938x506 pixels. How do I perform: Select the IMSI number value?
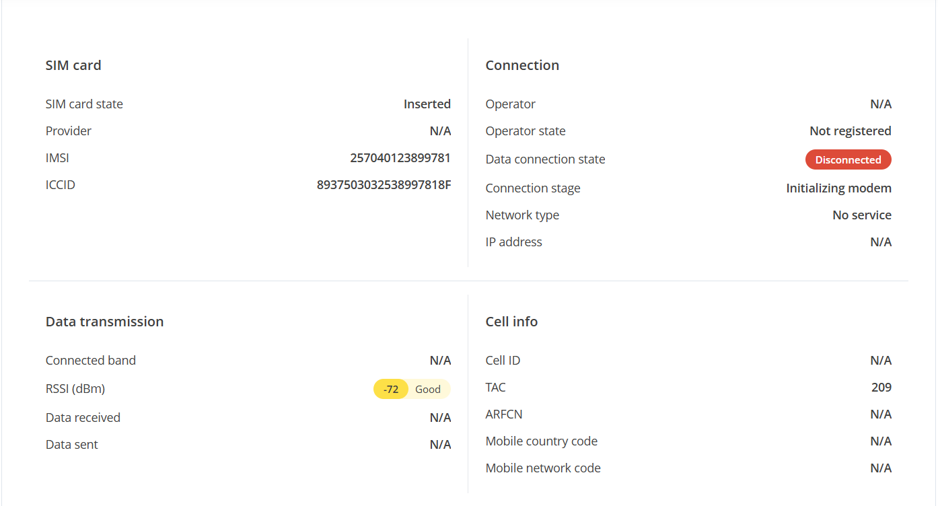click(x=400, y=158)
